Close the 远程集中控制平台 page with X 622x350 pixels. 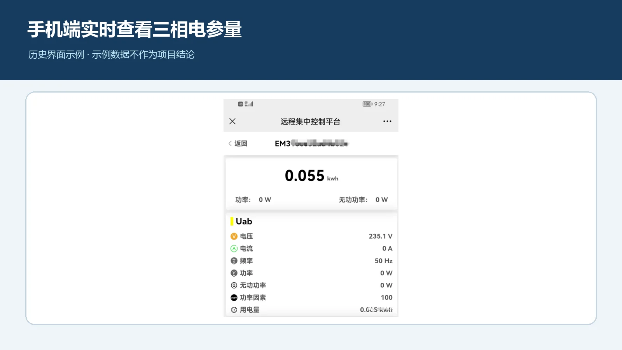pyautogui.click(x=232, y=121)
